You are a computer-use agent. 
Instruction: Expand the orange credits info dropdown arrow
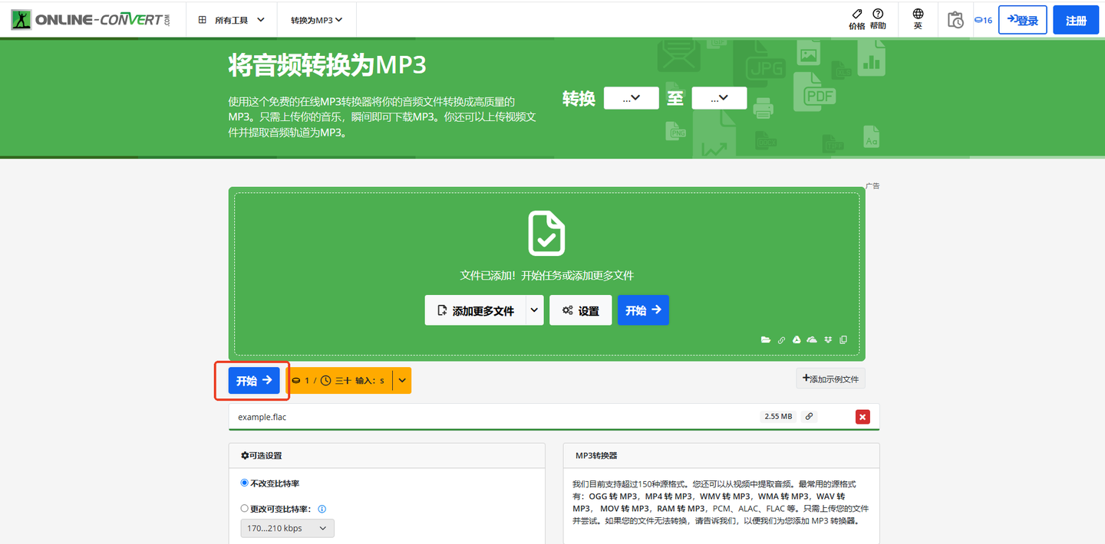pos(402,381)
